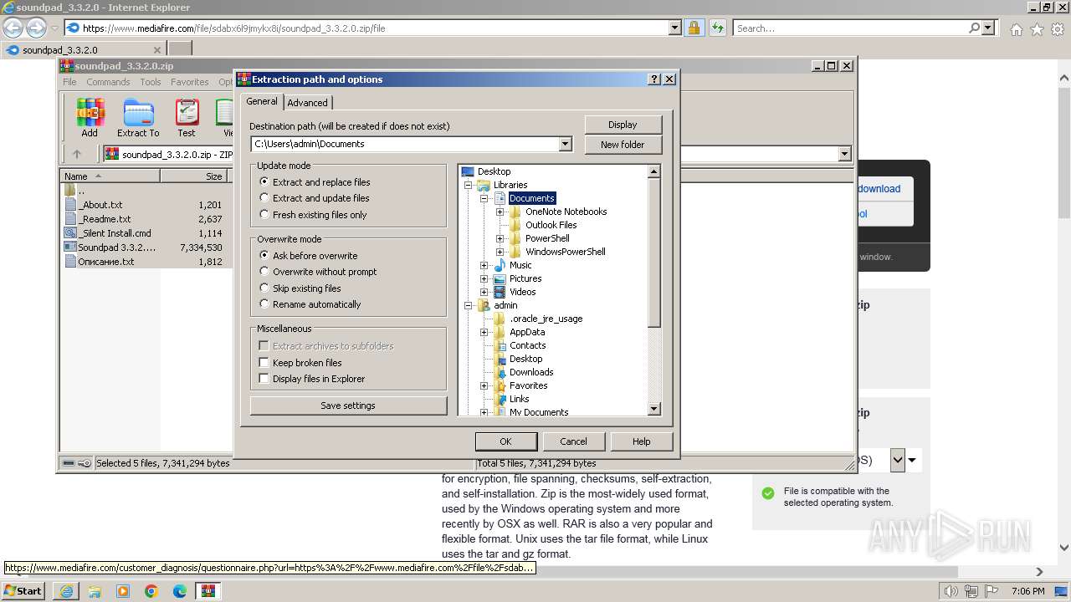Open the Destination path dropdown arrow
This screenshot has width=1071, height=602.
pyautogui.click(x=565, y=144)
